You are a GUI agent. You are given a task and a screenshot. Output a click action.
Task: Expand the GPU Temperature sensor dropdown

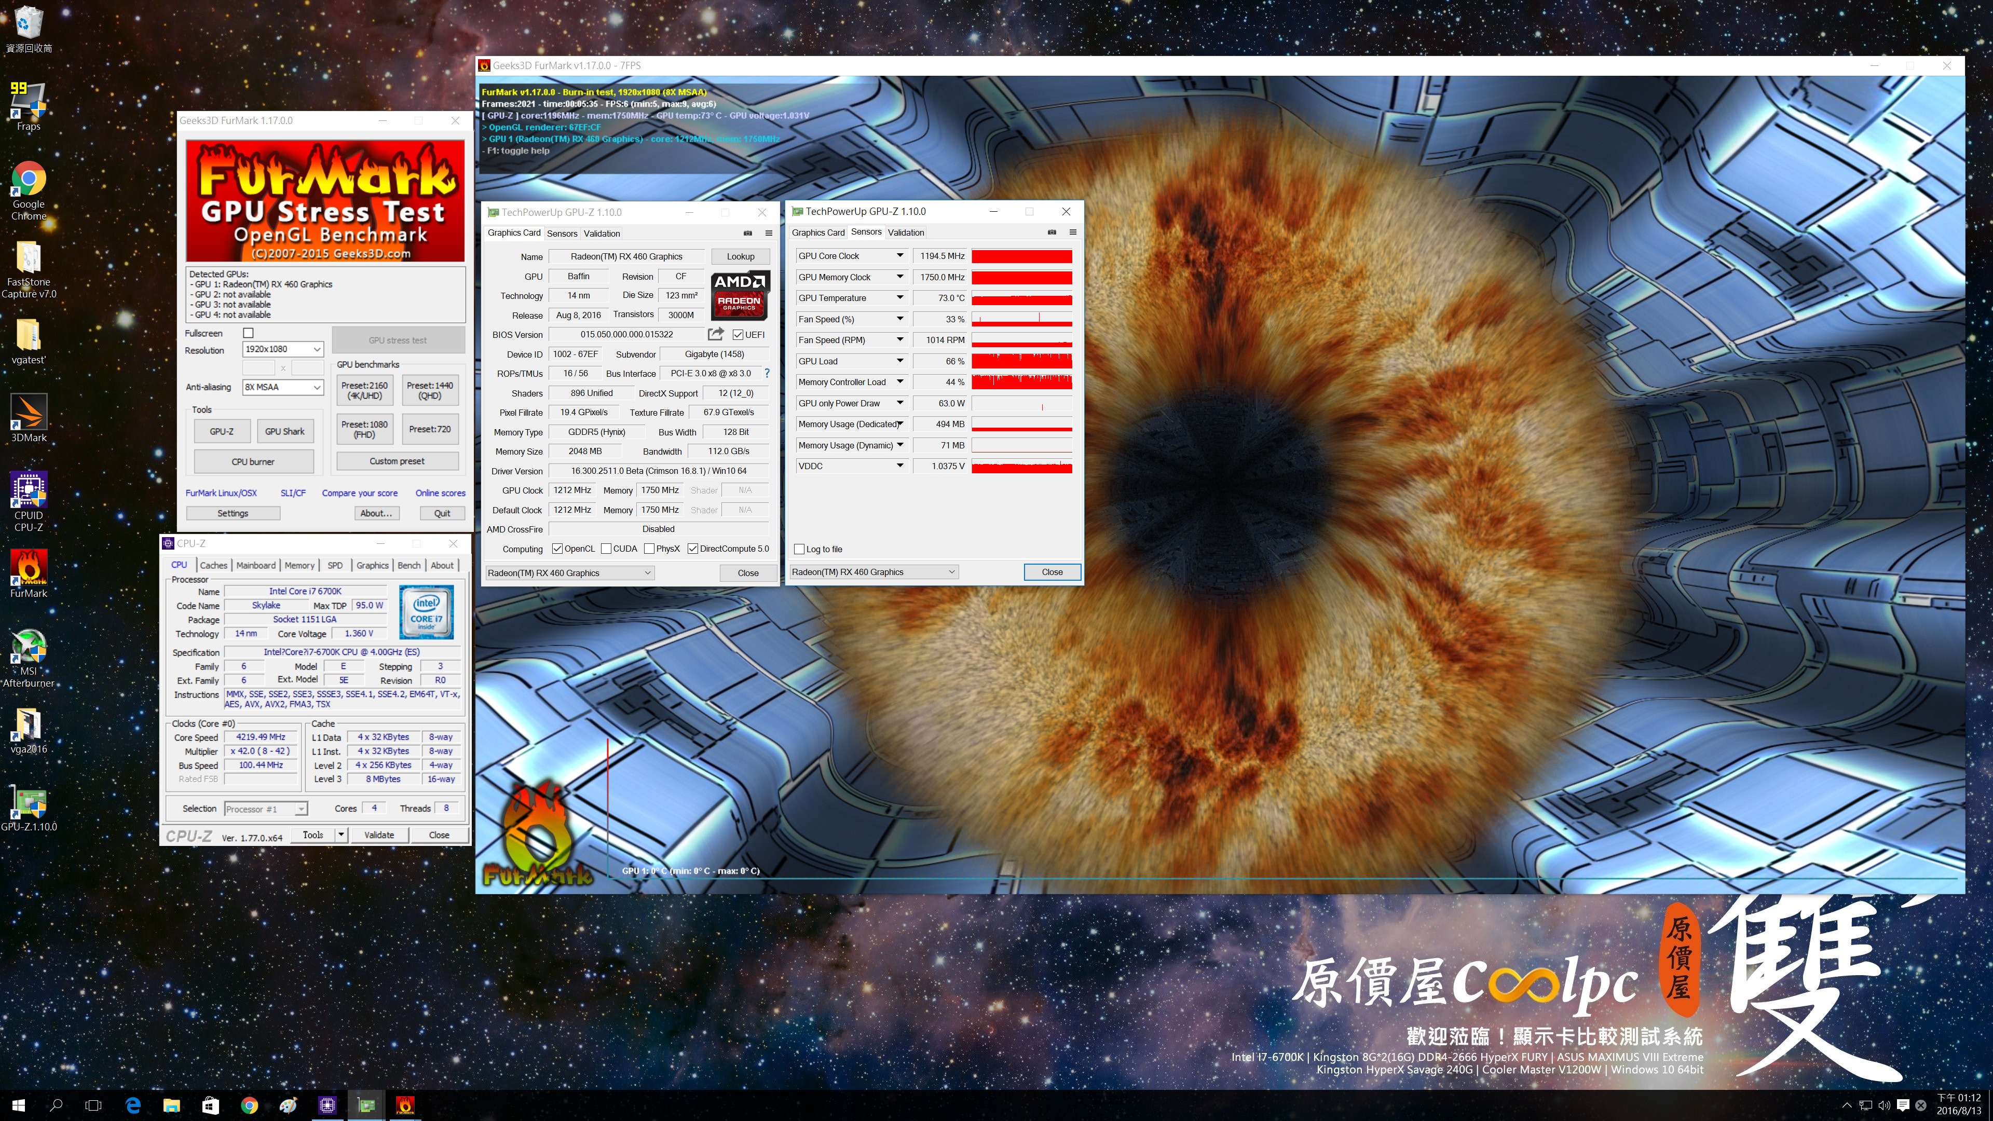pos(900,298)
